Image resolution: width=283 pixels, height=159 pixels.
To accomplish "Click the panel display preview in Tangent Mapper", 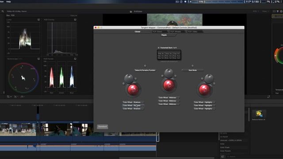I will 169,55.
